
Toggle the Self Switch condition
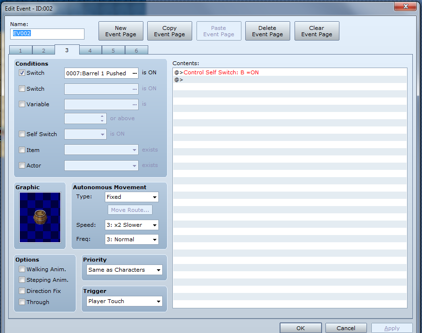pyautogui.click(x=22, y=134)
